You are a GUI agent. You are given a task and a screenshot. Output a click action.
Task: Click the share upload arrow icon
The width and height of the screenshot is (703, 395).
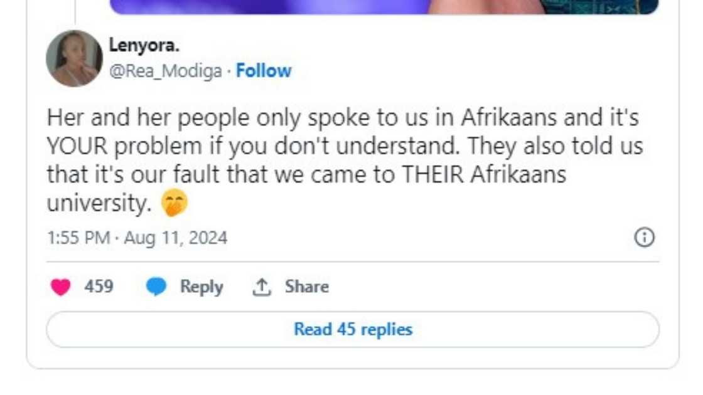click(x=261, y=287)
